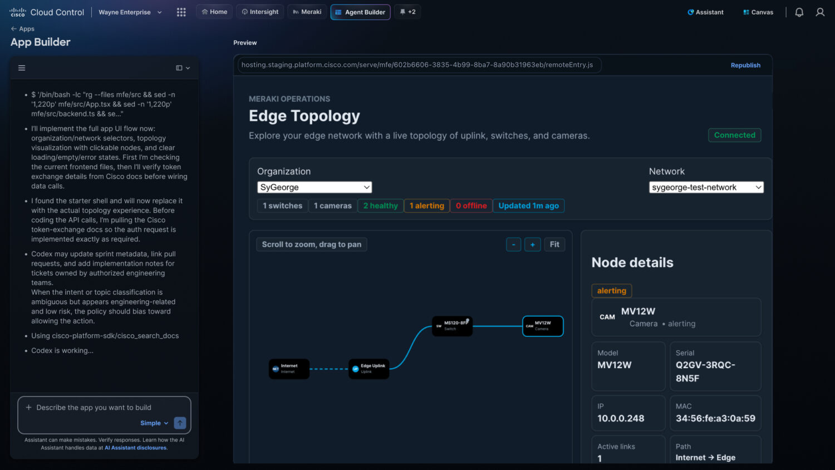Click the serial Q2GV-3RQC-8N5F value
Screen dimensions: 835x470
[705, 371]
